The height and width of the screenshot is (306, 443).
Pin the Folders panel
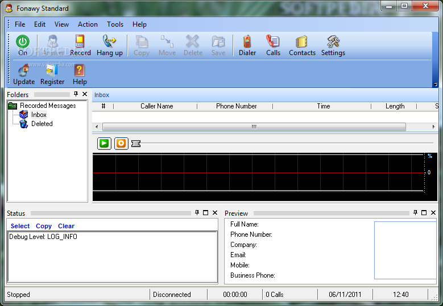tap(76, 94)
